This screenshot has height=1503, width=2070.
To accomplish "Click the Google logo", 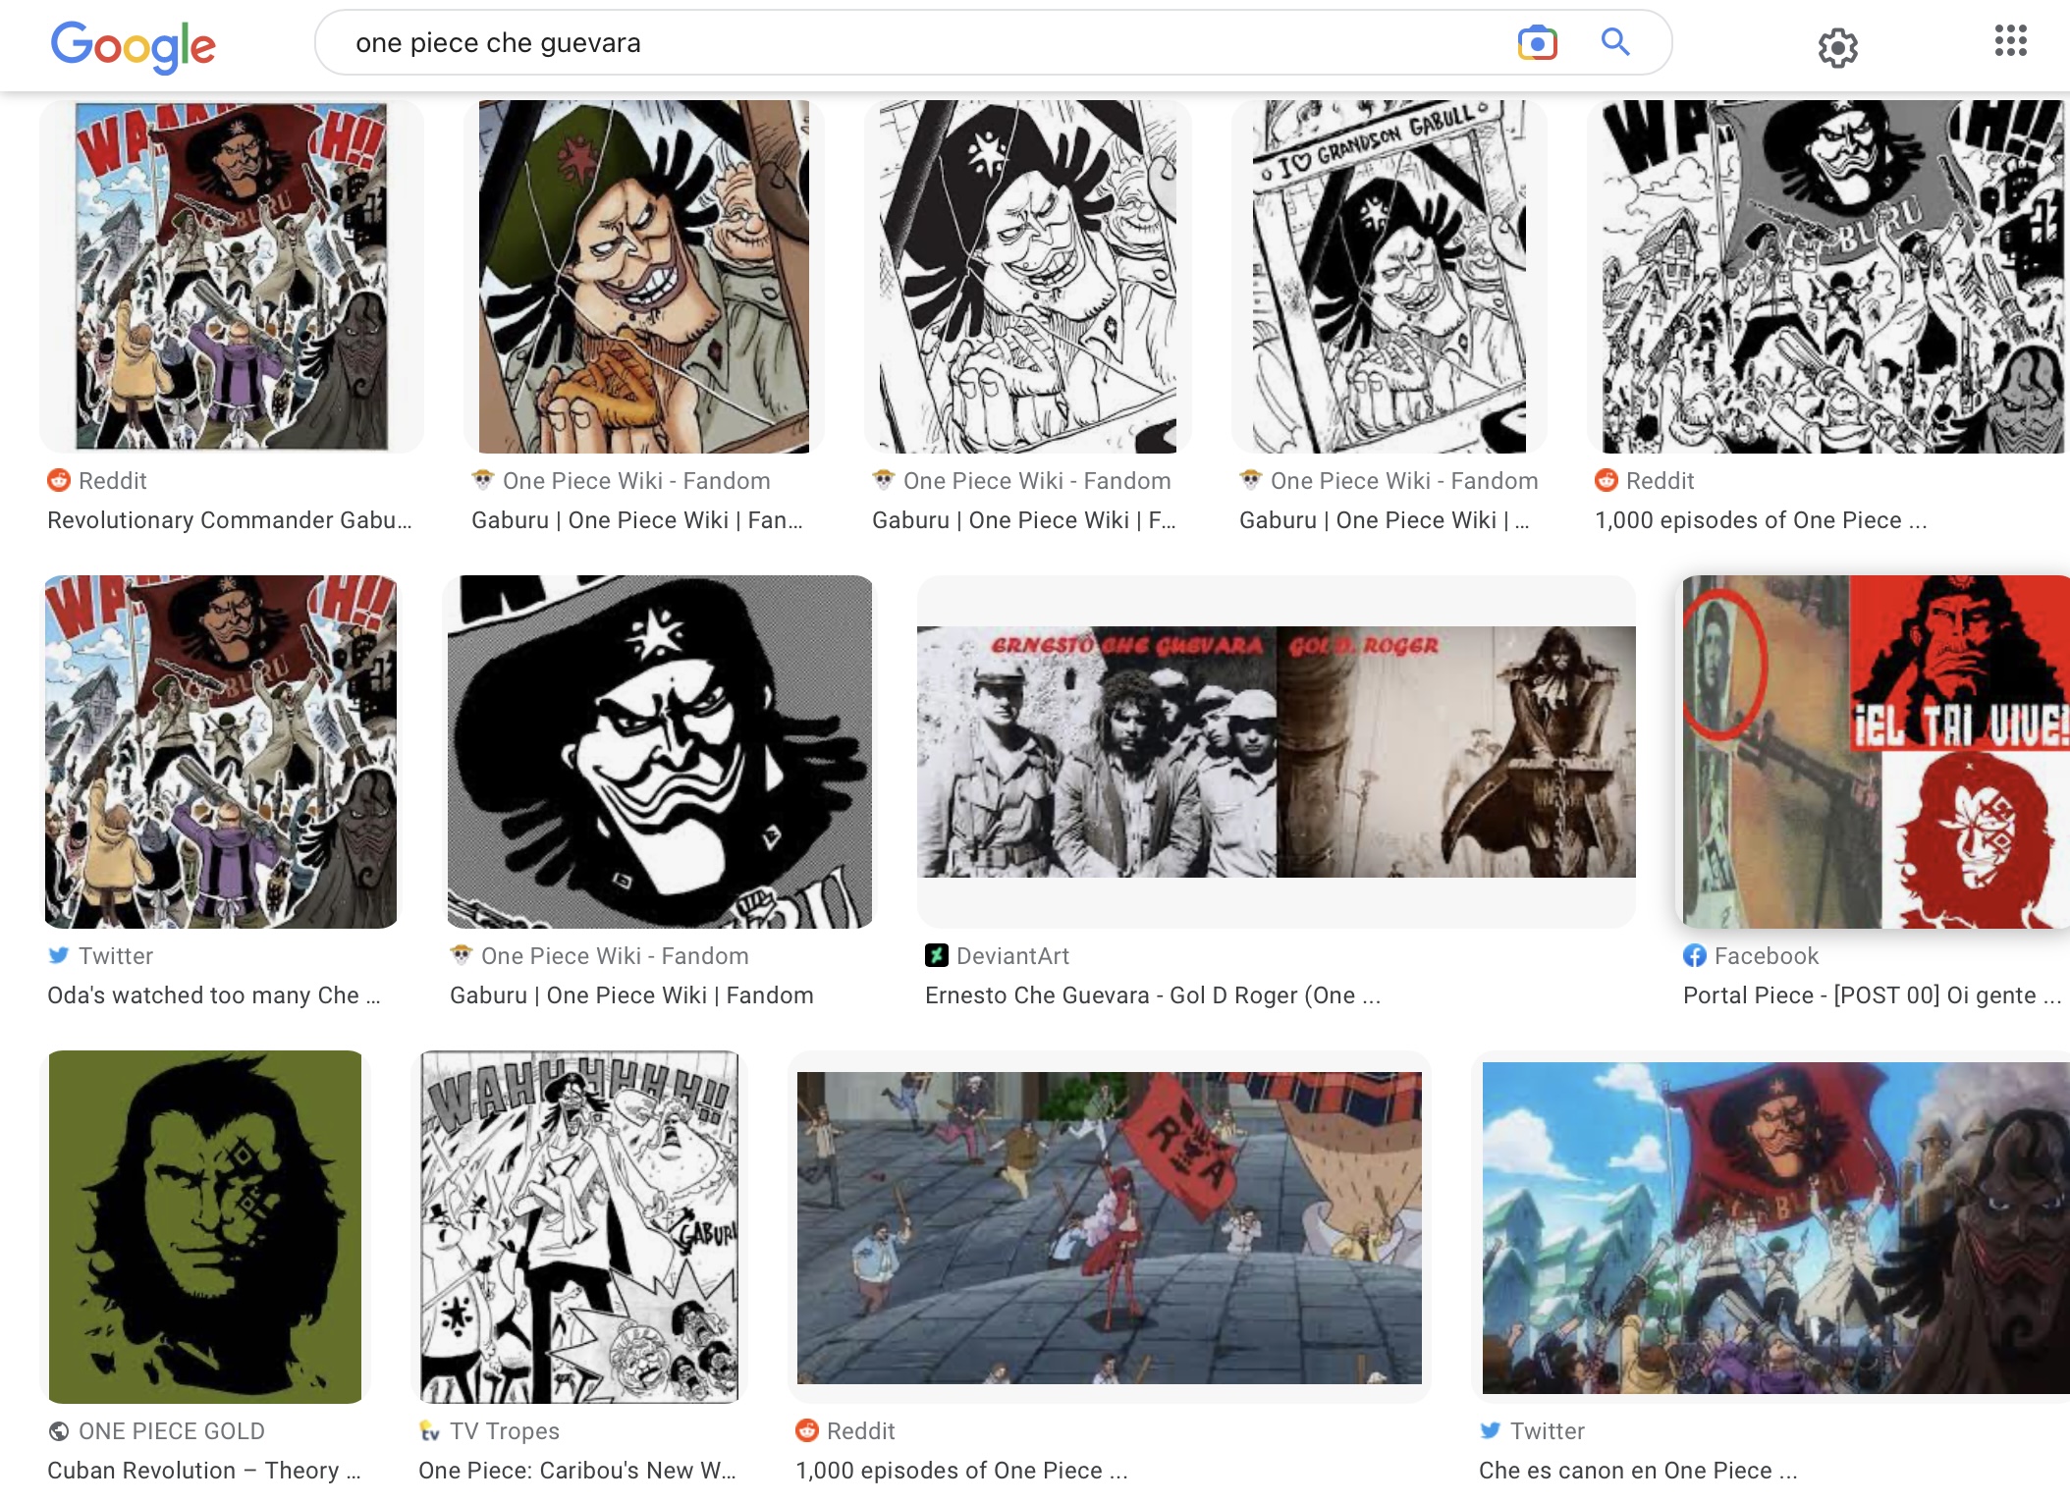I will click(x=133, y=46).
